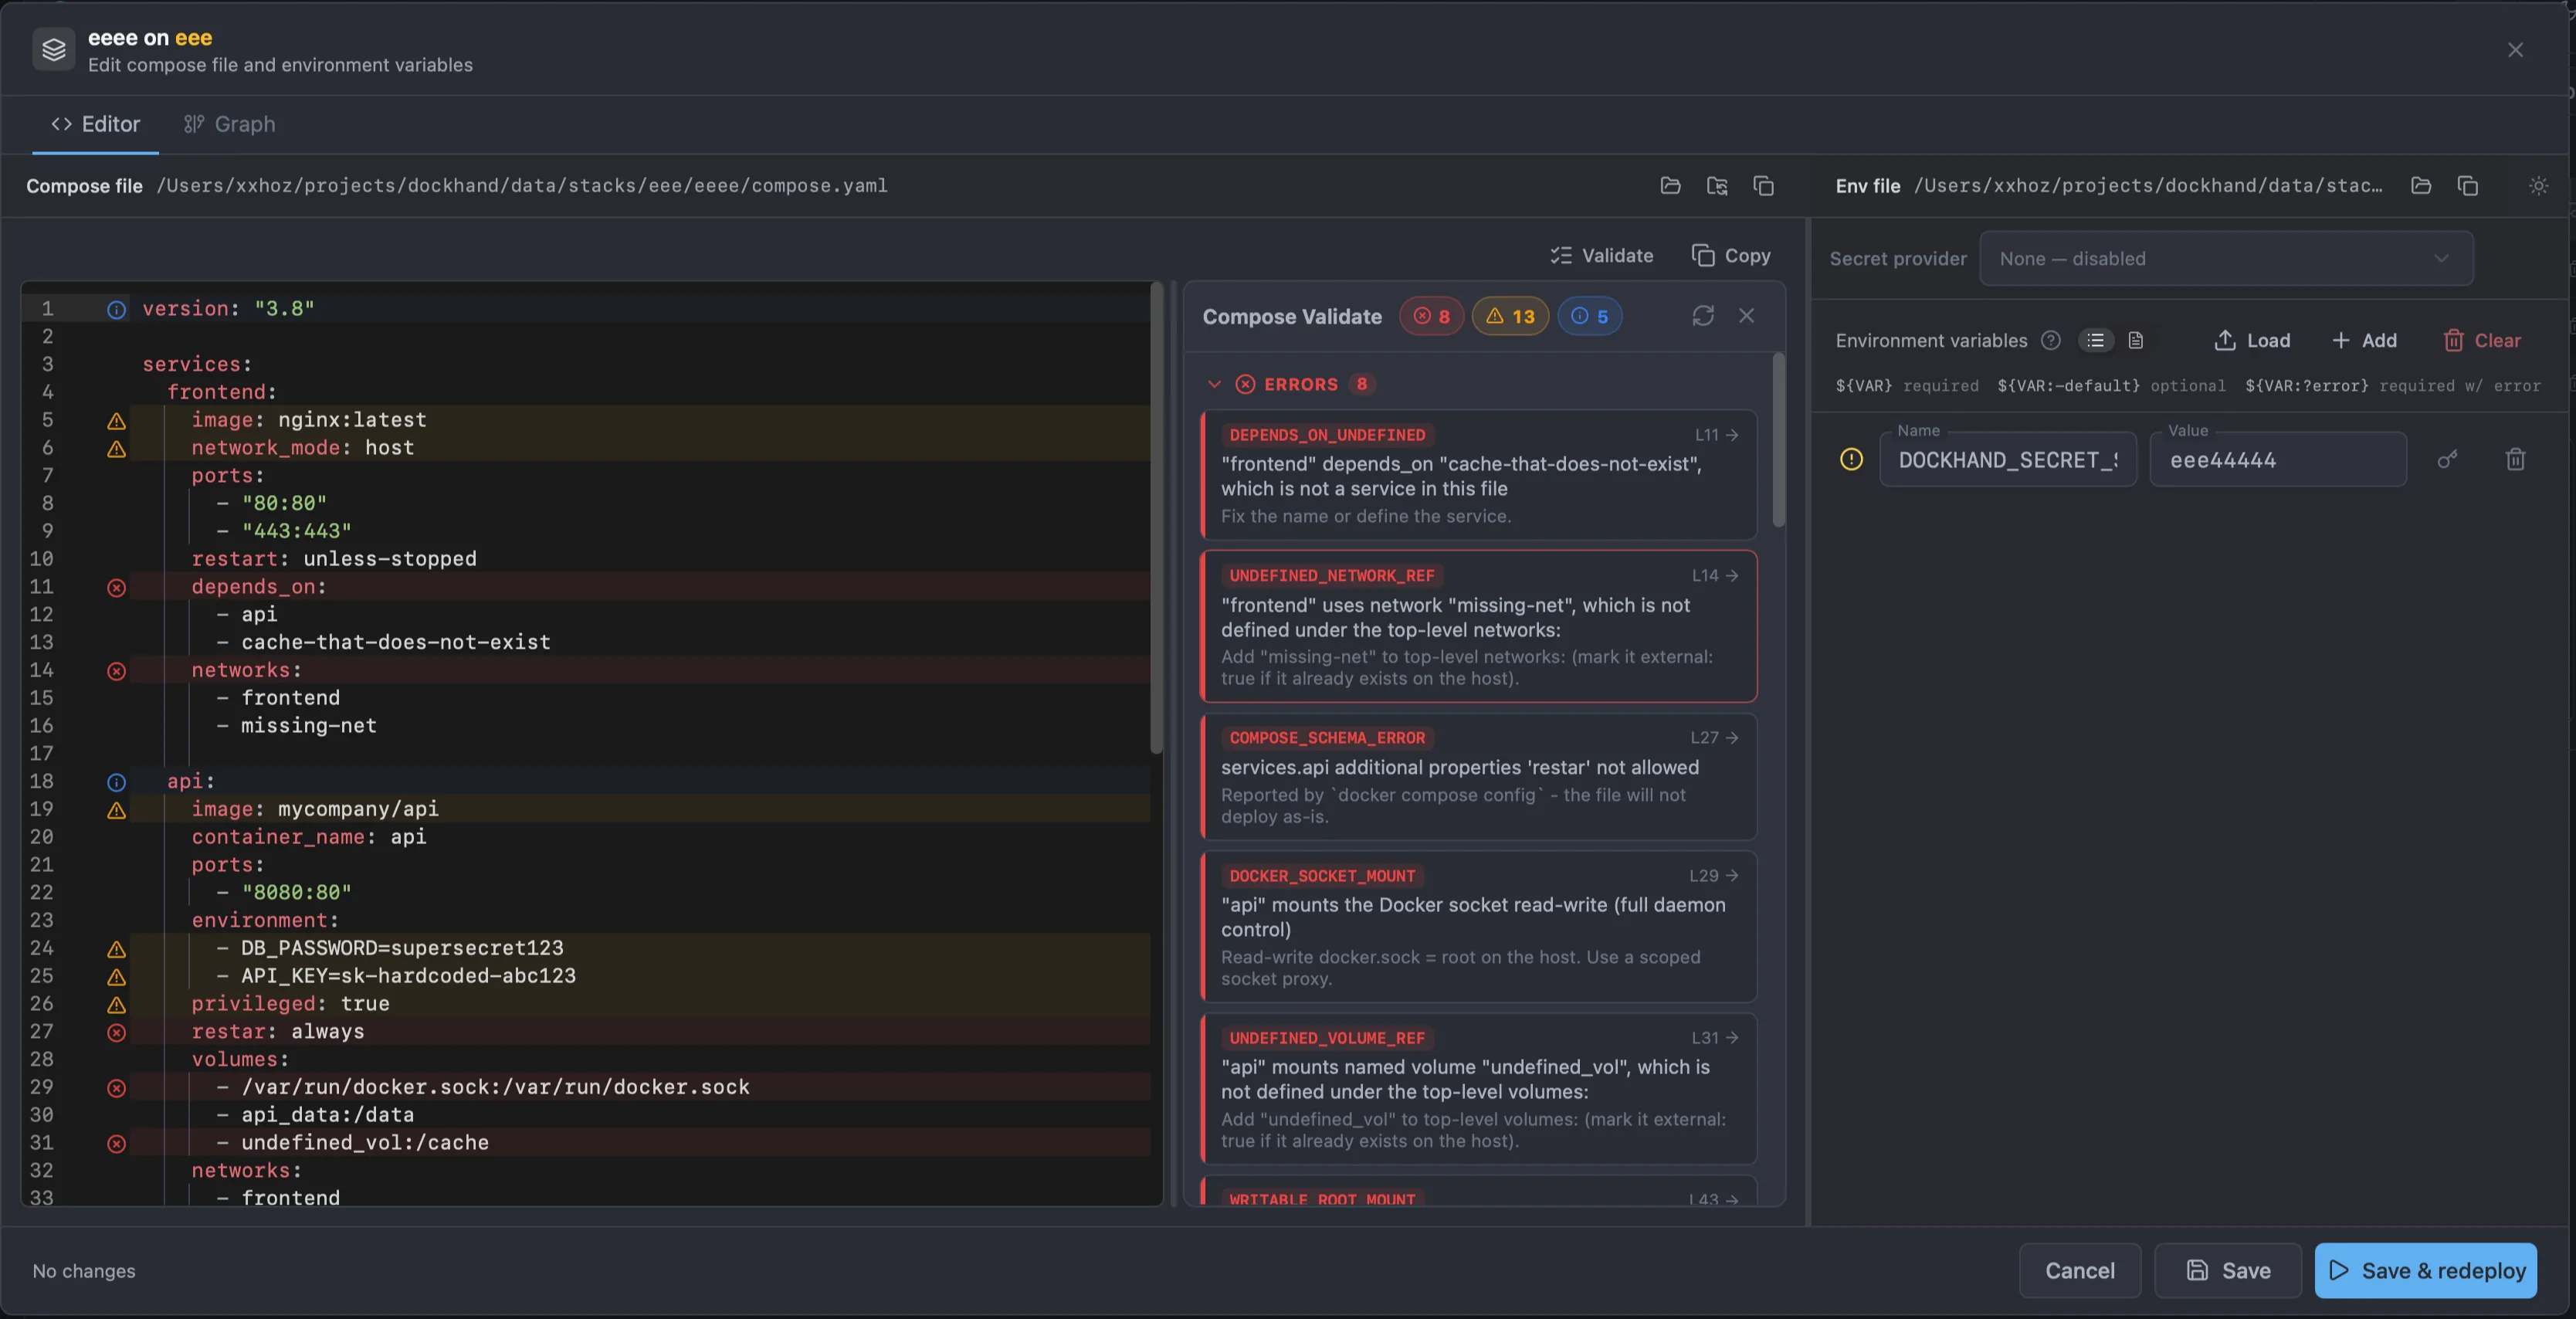Click the Save button
Image resolution: width=2576 pixels, height=1319 pixels.
(2228, 1271)
